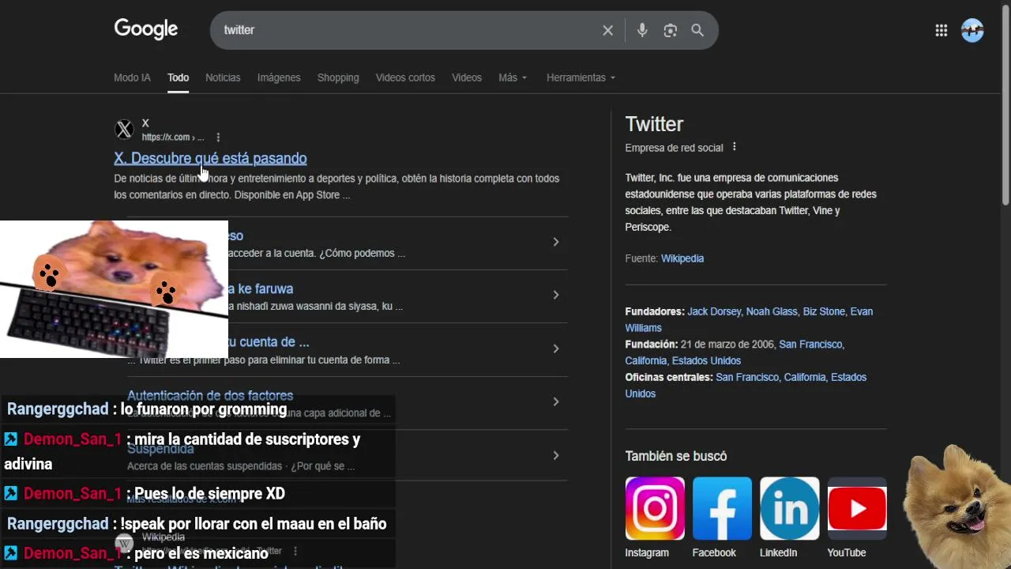
Task: Open Instagram related search icon
Action: [655, 508]
